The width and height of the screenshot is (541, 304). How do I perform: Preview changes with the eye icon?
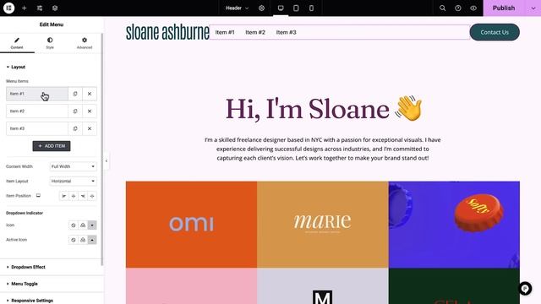(473, 8)
